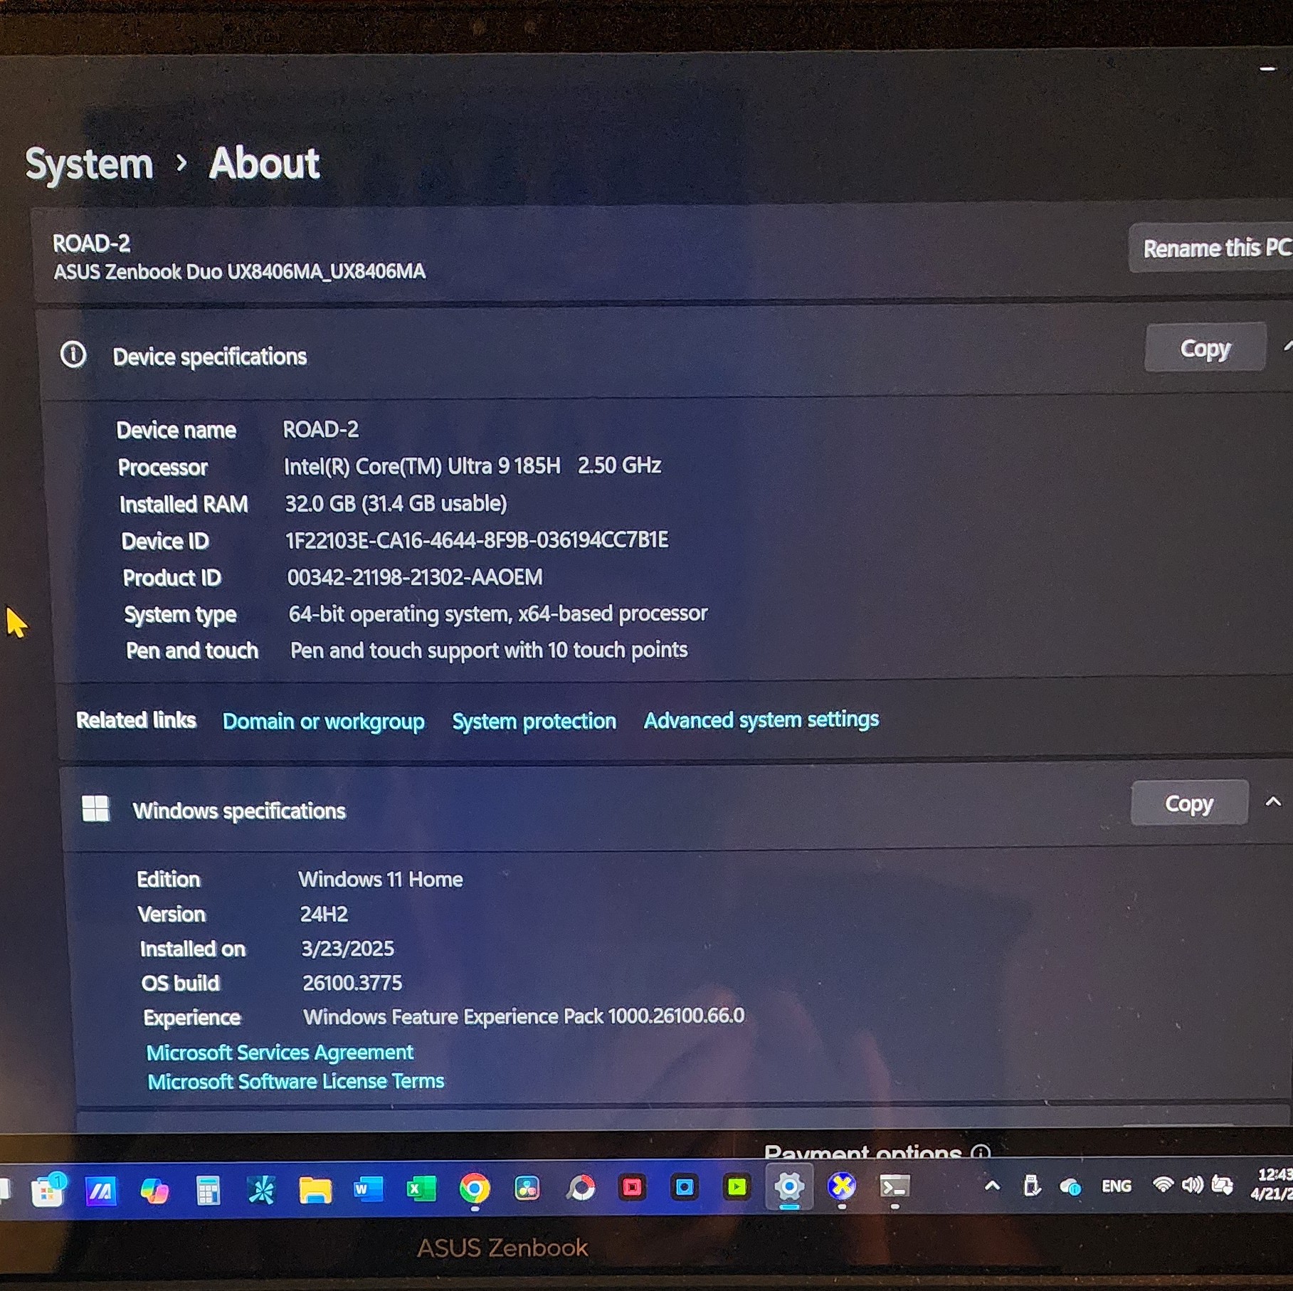Open the green play-button taskbar app
The image size is (1293, 1291).
point(737,1186)
